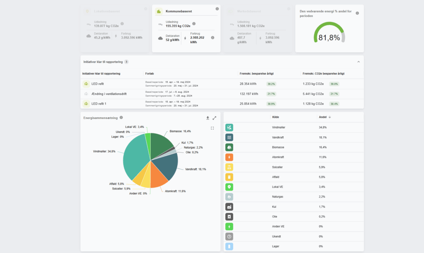This screenshot has height=253, width=424.
Task: Click the Lager battery icon
Action: pos(229,246)
